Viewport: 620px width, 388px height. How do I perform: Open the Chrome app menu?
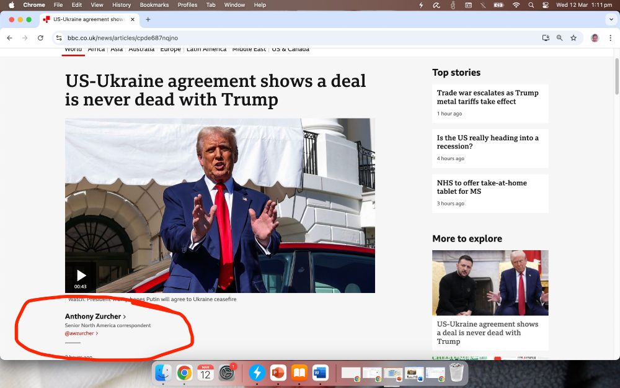pos(34,5)
